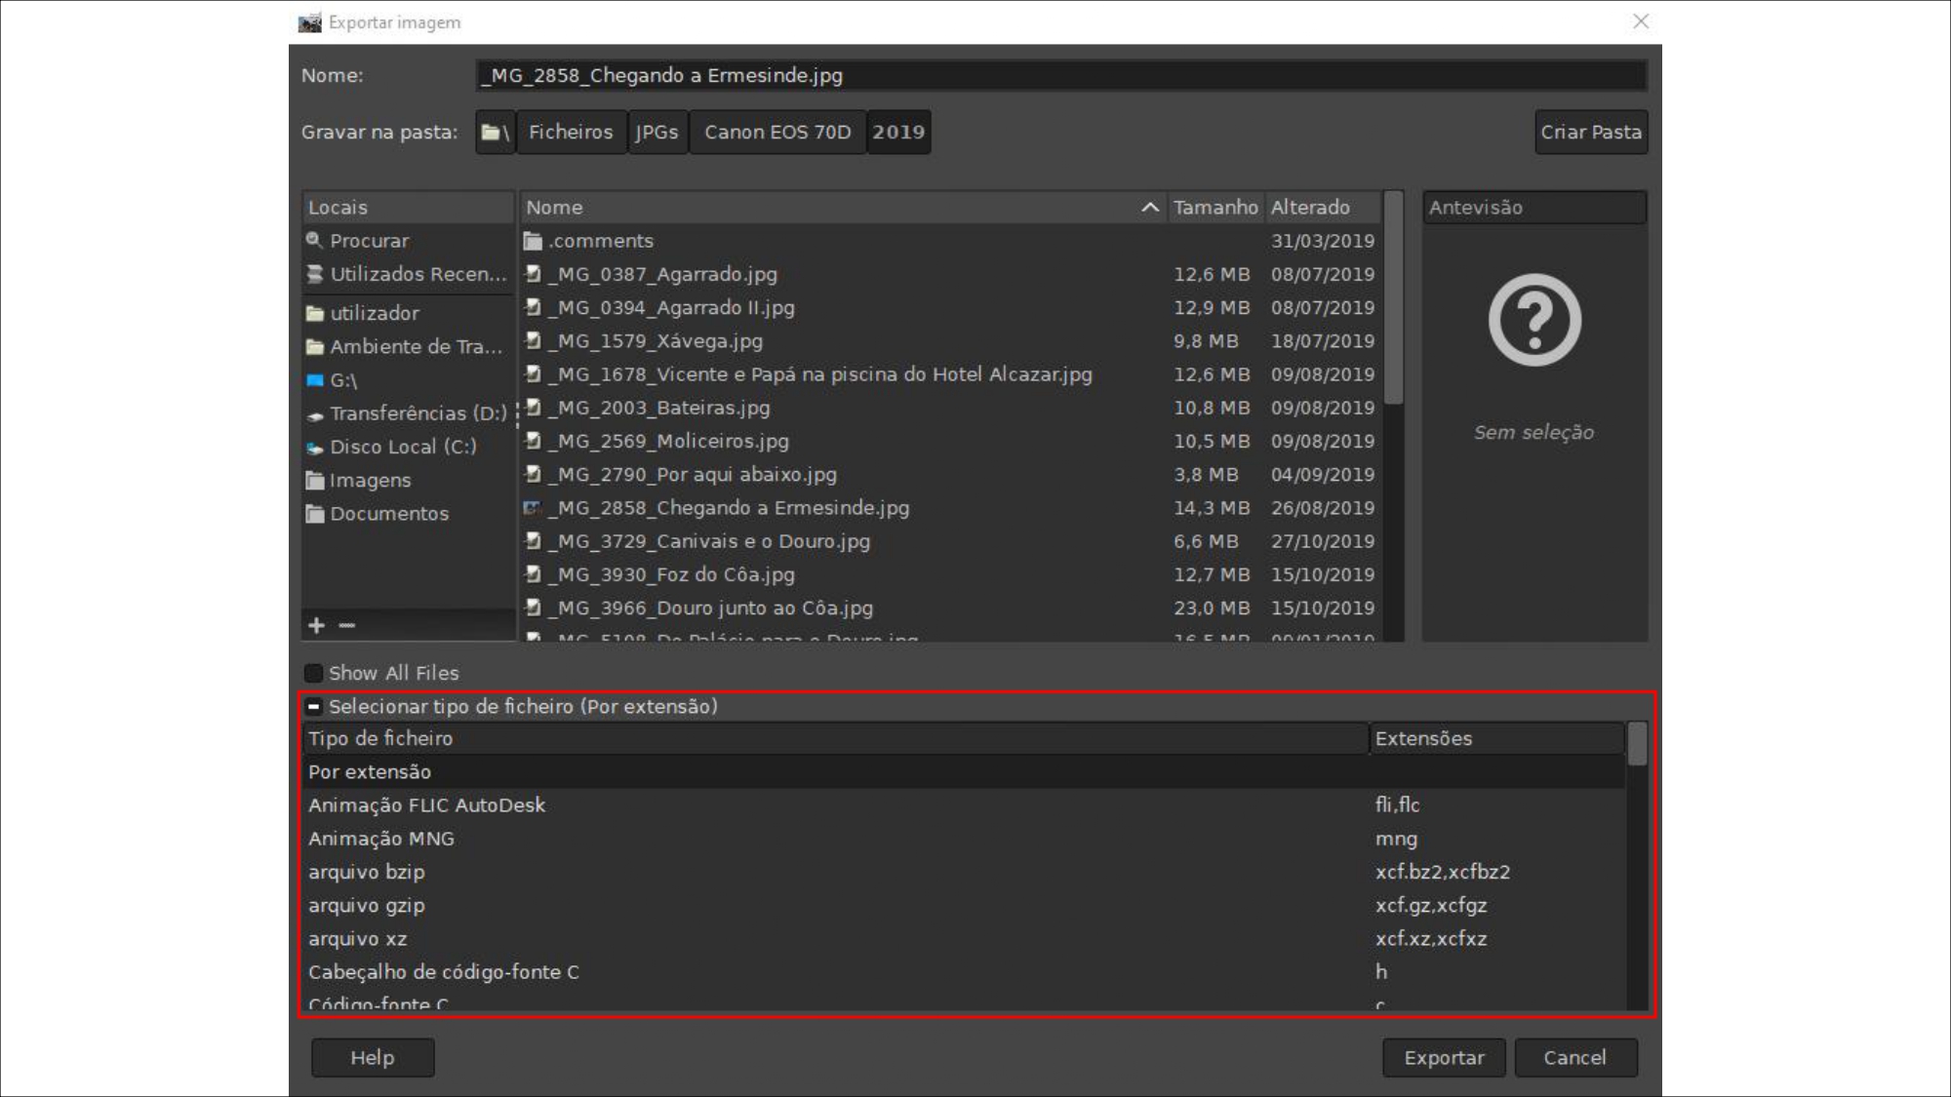Open Transferências (D:) drive
Image resolution: width=1951 pixels, height=1097 pixels.
[x=418, y=413]
